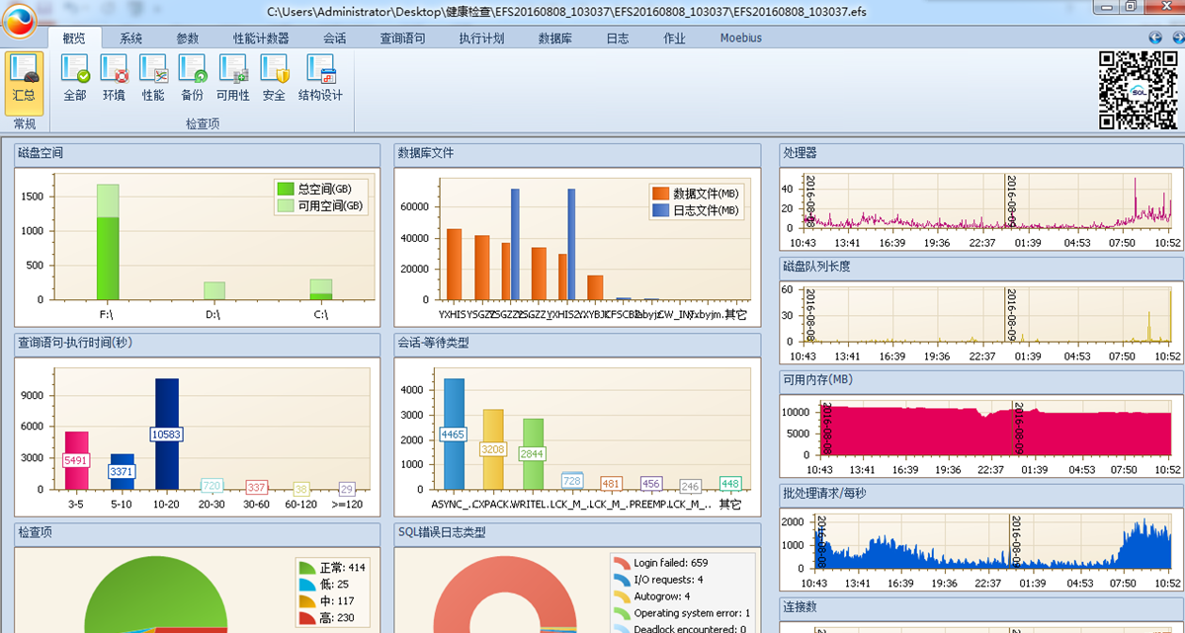Open the 性能计数器 tab

(x=261, y=38)
